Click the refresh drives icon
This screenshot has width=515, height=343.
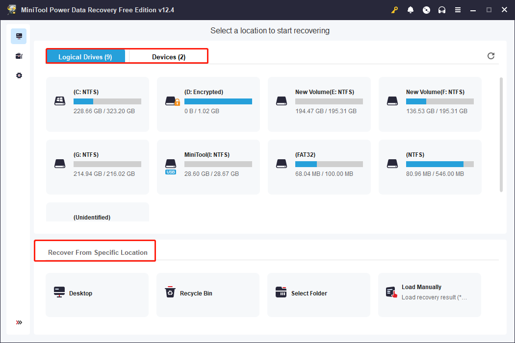tap(491, 56)
